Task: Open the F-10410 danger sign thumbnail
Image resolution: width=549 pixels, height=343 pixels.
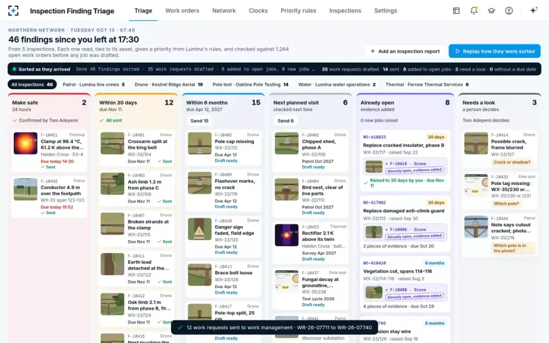Action: (199, 229)
